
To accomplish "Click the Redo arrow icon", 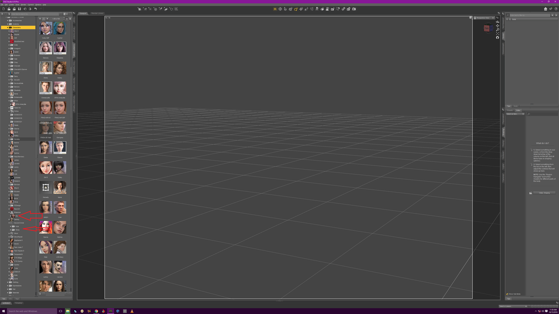I will click(41, 9).
